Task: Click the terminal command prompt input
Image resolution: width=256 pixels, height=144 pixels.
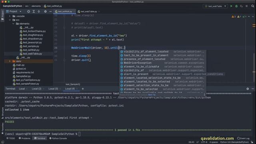Action: (79, 134)
